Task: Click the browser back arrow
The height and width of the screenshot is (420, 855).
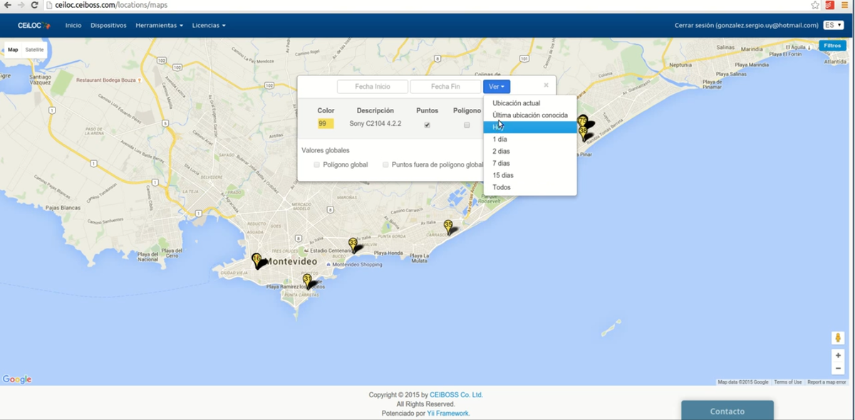Action: 8,5
